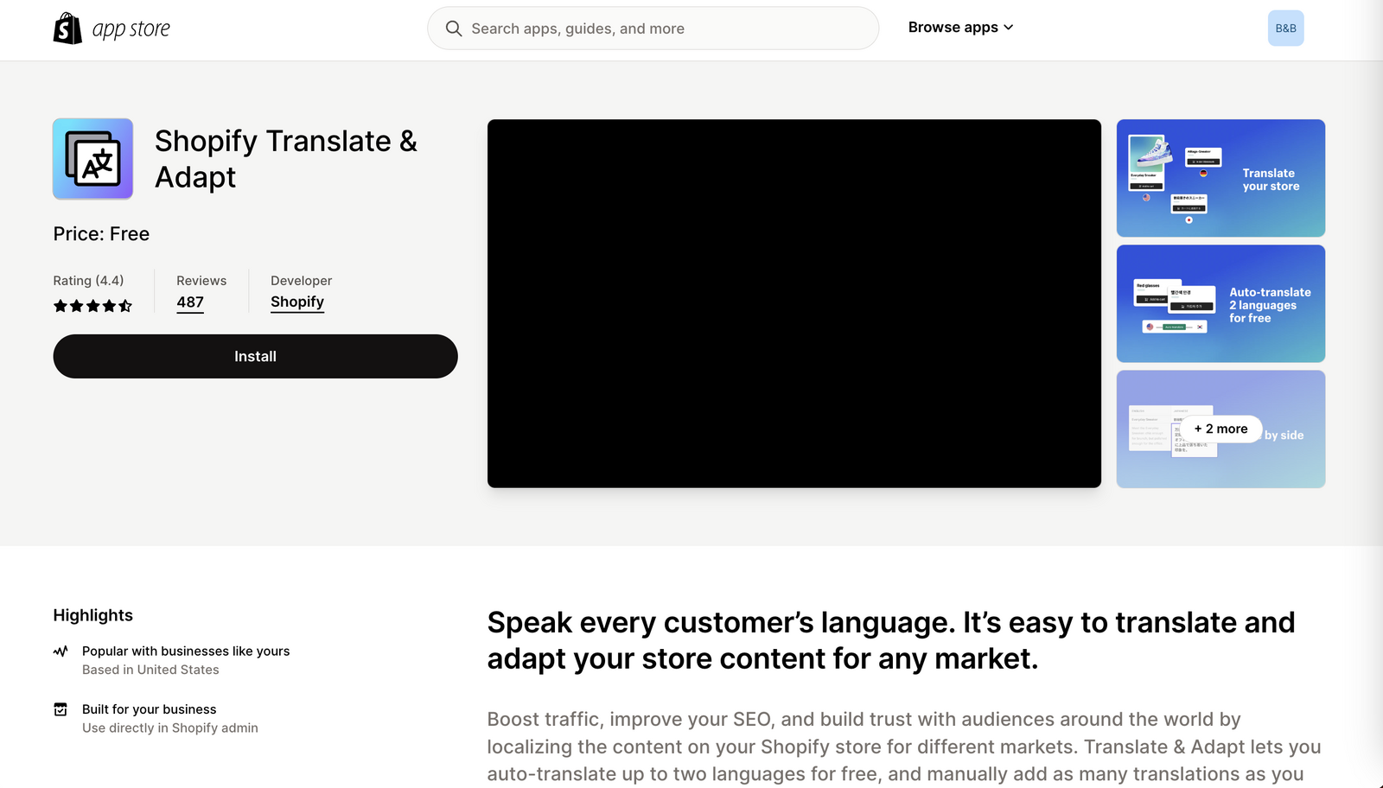Click the star rating icons
1383x788 pixels.
click(92, 306)
